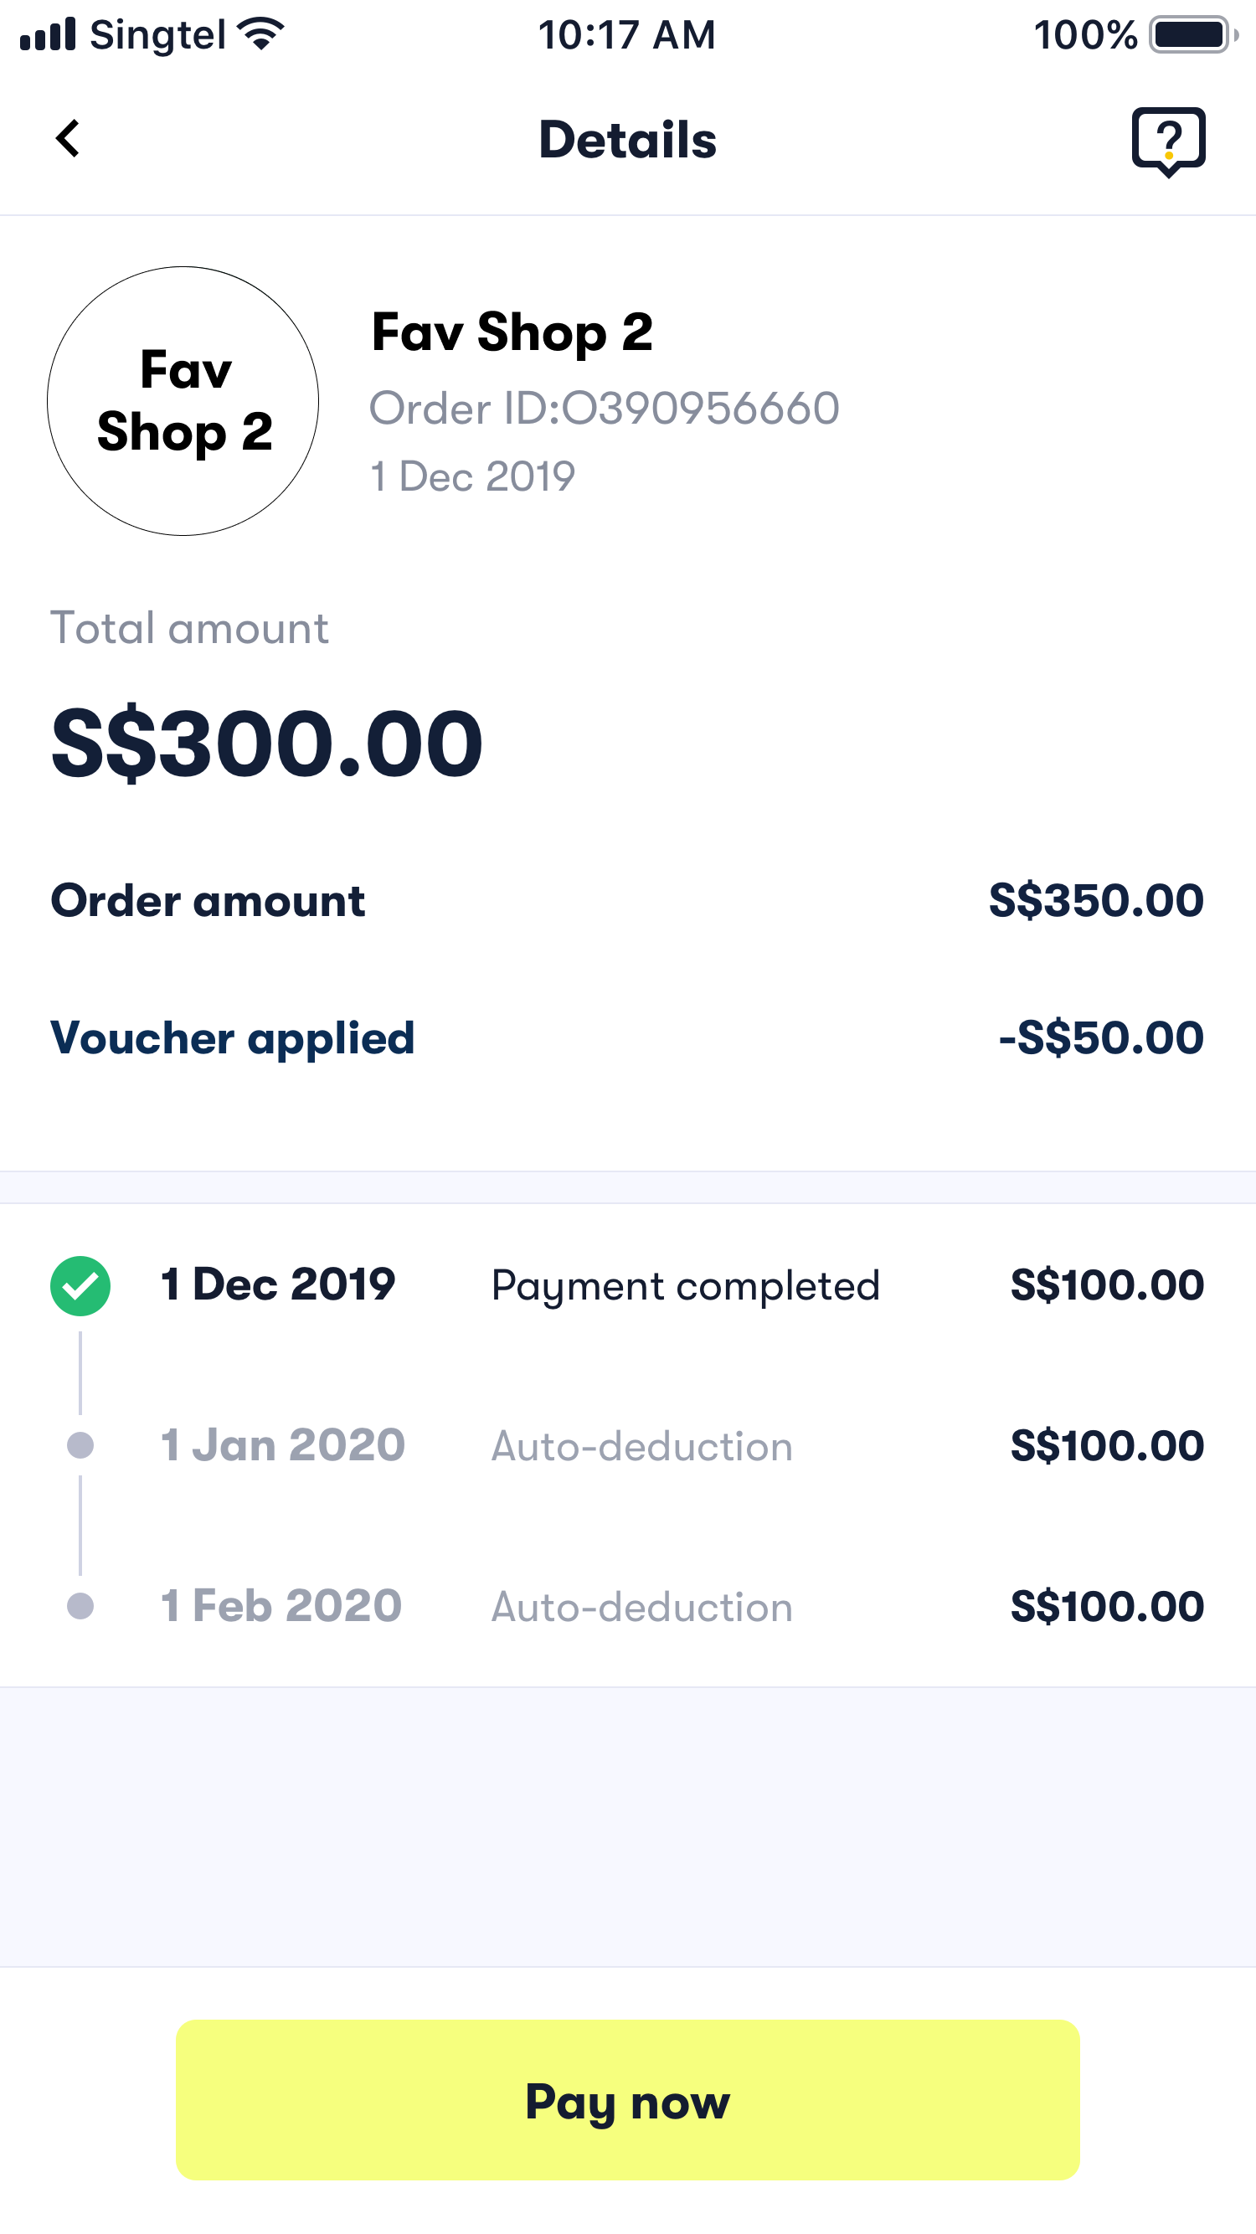Viewport: 1256px width, 2234px height.
Task: Tap the green checkmark for 1 Dec 2019
Action: point(80,1284)
